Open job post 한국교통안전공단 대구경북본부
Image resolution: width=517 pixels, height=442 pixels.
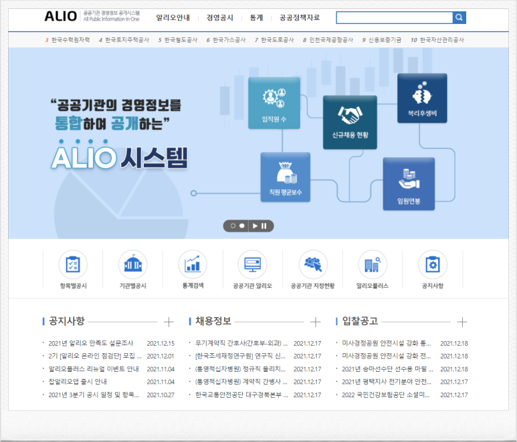tap(241, 395)
